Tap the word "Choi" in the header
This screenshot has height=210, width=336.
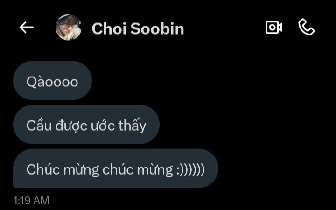point(109,28)
